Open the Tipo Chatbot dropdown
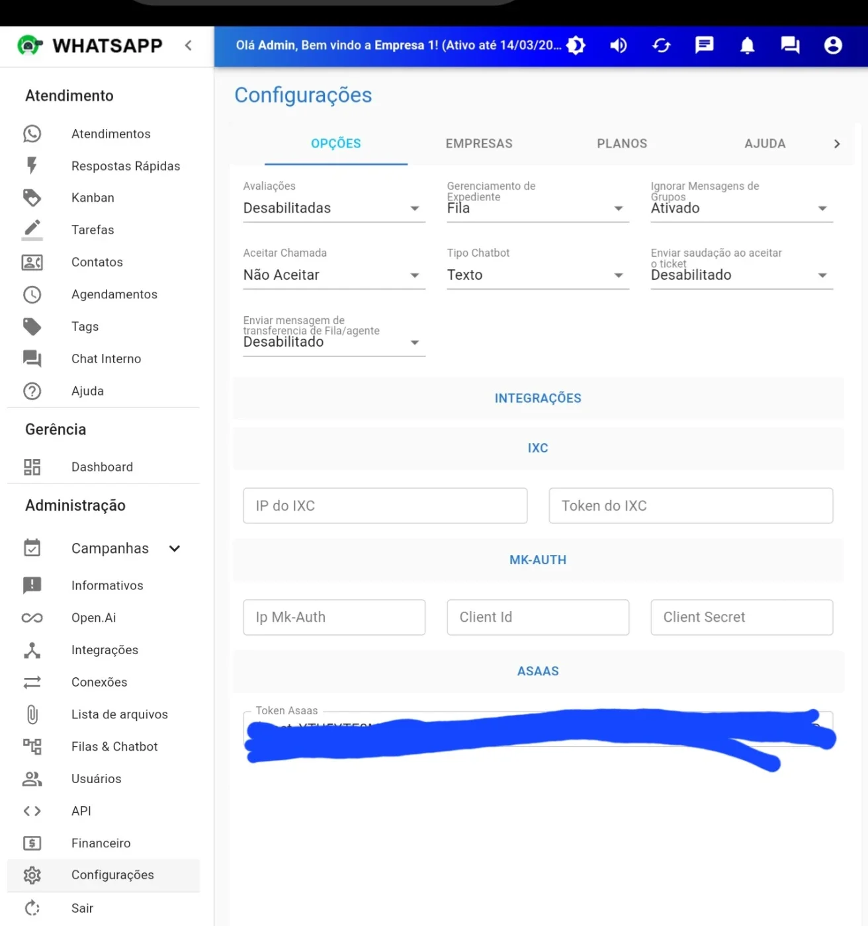The height and width of the screenshot is (926, 868). tap(538, 275)
